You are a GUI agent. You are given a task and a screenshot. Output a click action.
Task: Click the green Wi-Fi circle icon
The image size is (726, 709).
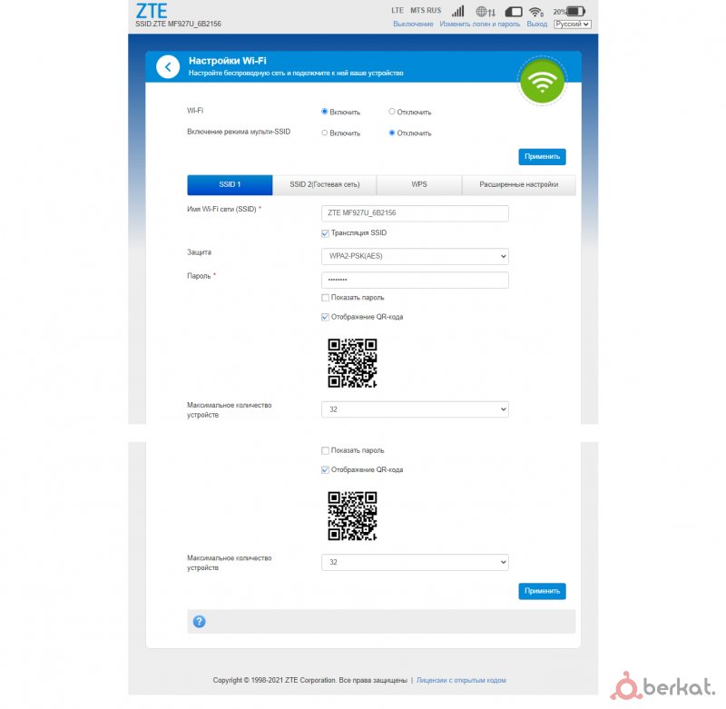pos(542,82)
